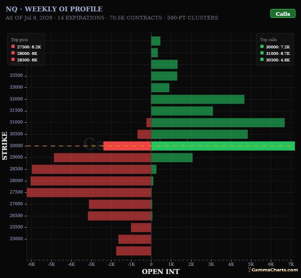Click the red put bar at strike 25500
Screen dimensions: 301x278
141,228
